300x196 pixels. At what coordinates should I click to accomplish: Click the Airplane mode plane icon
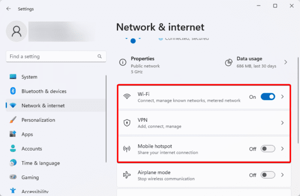pyautogui.click(x=127, y=175)
